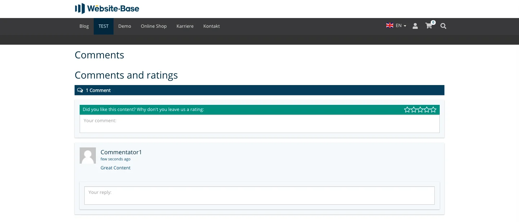Select the TEST menu item
Image resolution: width=519 pixels, height=222 pixels.
(103, 26)
